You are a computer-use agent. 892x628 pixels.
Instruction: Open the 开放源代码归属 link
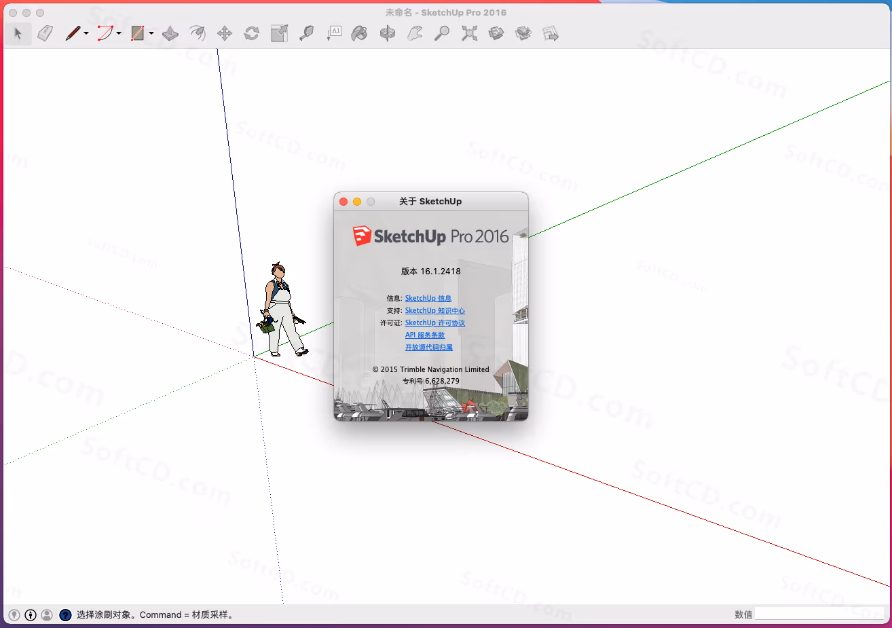coord(429,347)
